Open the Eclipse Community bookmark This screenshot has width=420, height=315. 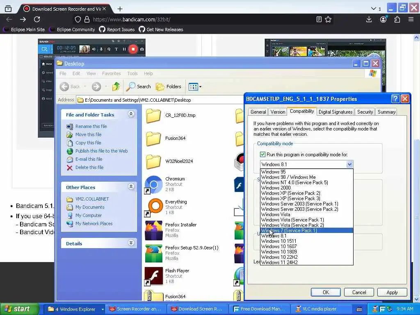(73, 30)
